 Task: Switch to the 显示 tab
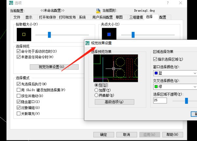pyautogui.click(x=29, y=17)
